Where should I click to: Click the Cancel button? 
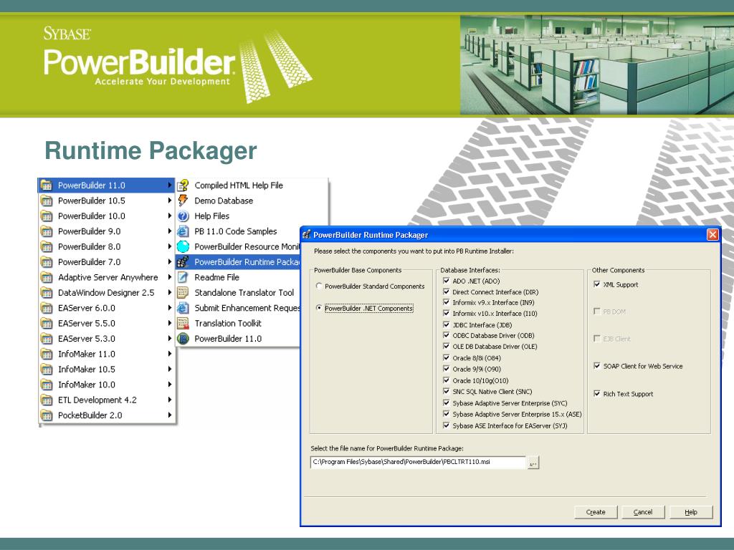point(643,512)
